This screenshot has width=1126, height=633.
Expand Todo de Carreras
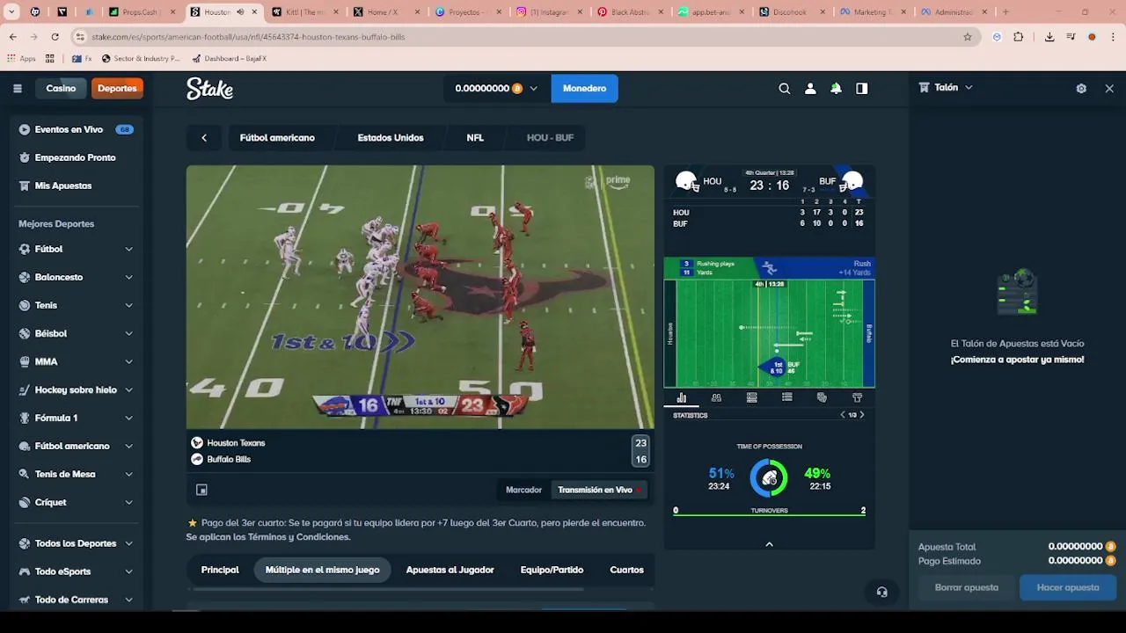click(76, 600)
